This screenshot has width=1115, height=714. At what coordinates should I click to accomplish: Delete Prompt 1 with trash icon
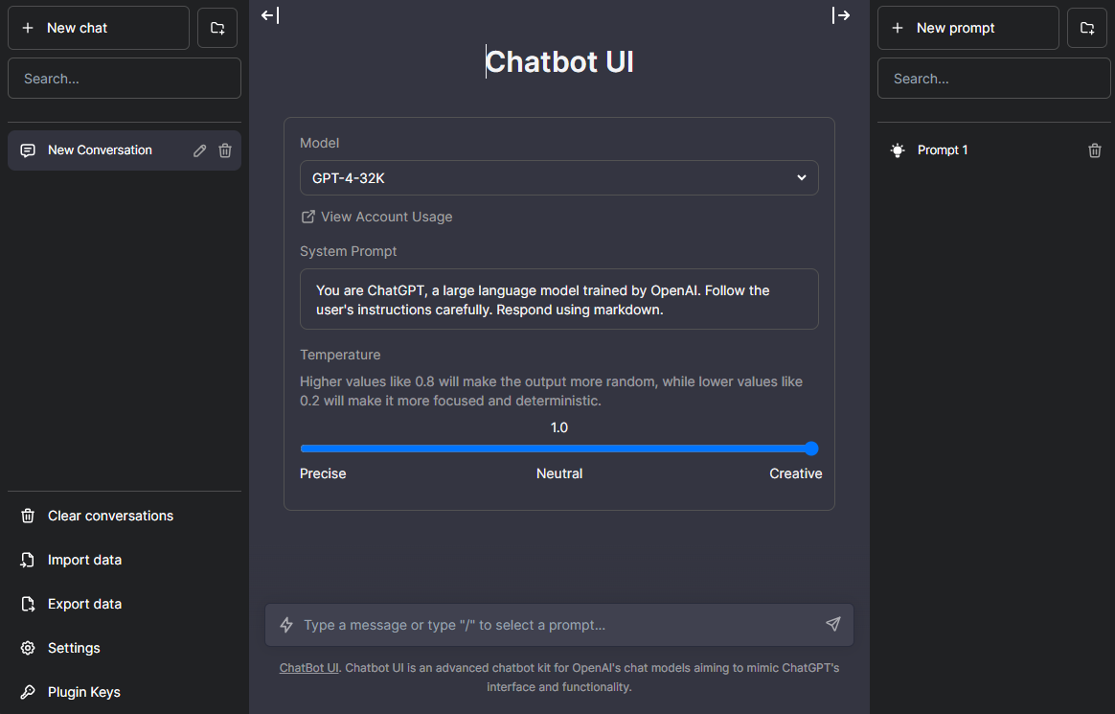(x=1094, y=150)
